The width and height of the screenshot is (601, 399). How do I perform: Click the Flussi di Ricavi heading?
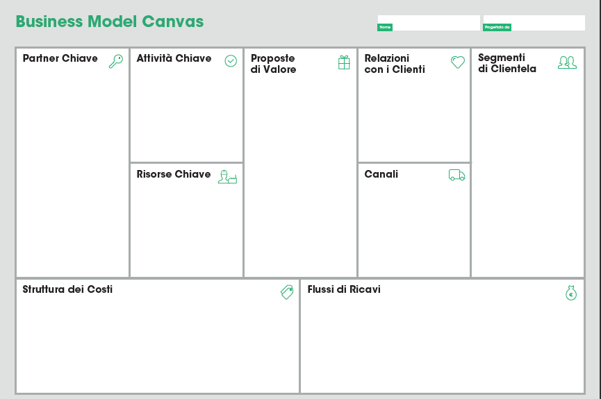tap(344, 289)
